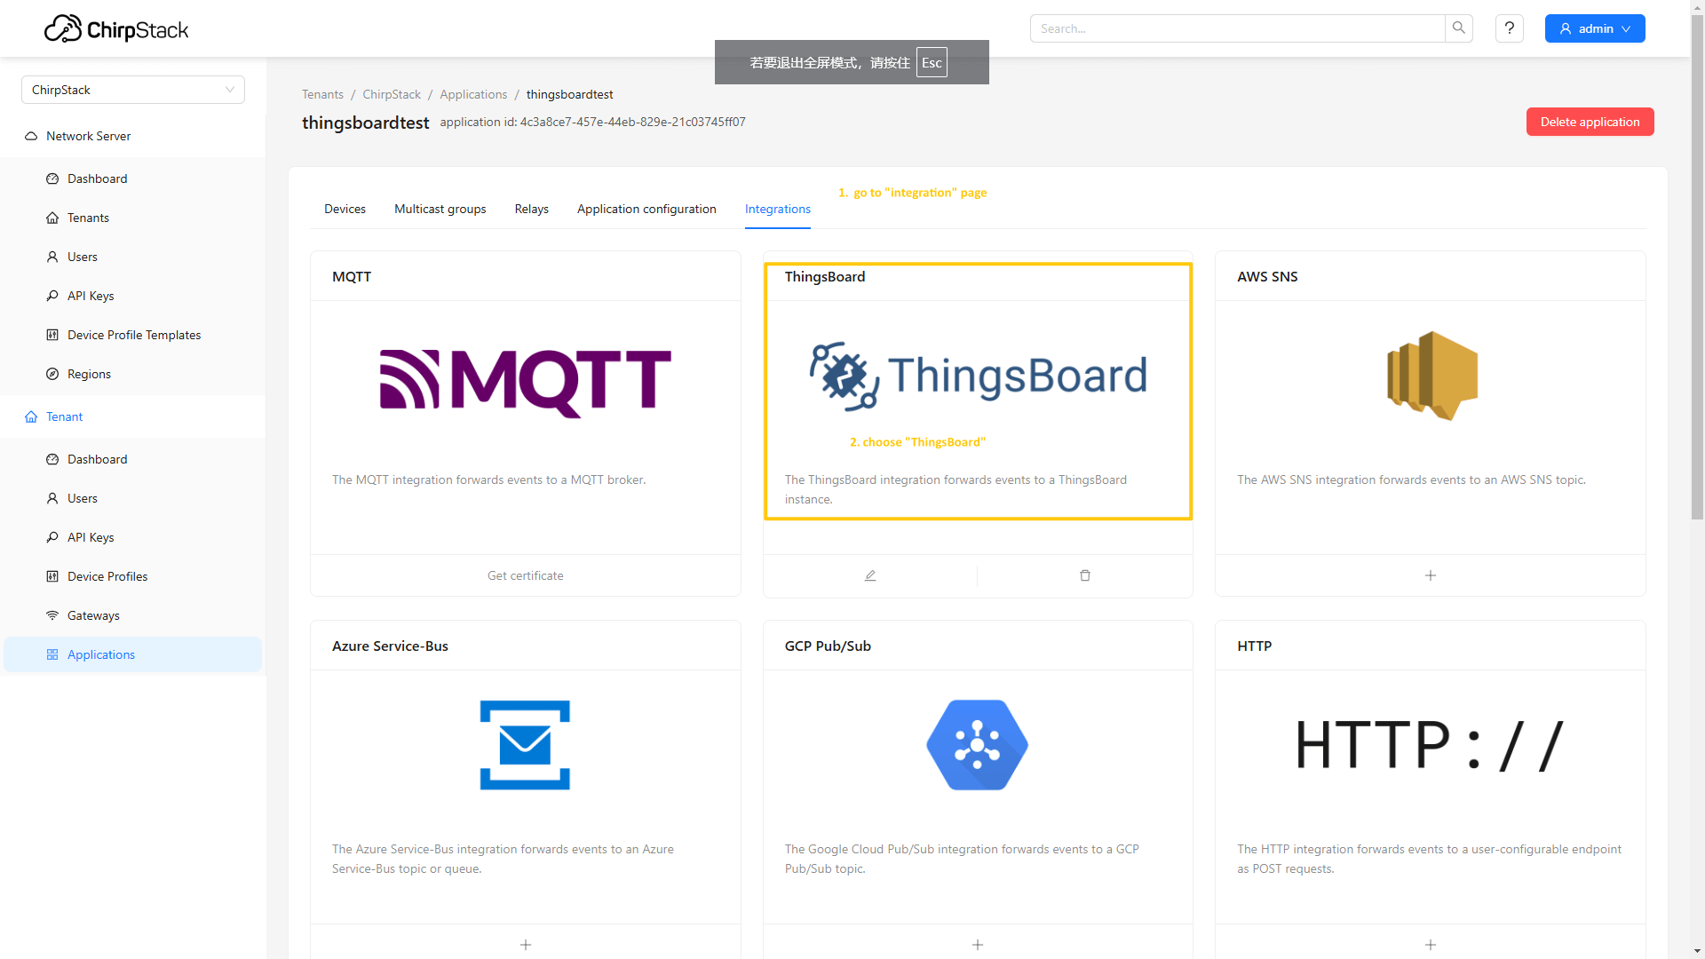Switch to the Devices tab
This screenshot has width=1705, height=959.
[x=345, y=209]
